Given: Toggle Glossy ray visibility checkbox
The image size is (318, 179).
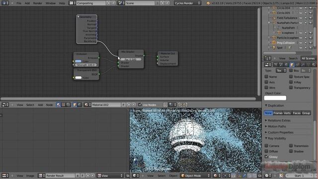Looking at the screenshot, I should point(266,157).
